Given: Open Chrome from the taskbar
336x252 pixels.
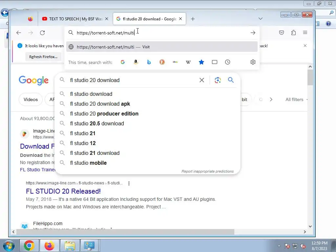Looking at the screenshot, I should [x=29, y=245].
